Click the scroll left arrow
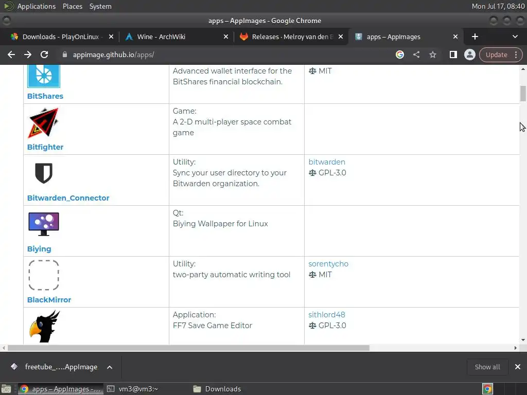Viewport: 527px width, 395px height. click(4, 348)
